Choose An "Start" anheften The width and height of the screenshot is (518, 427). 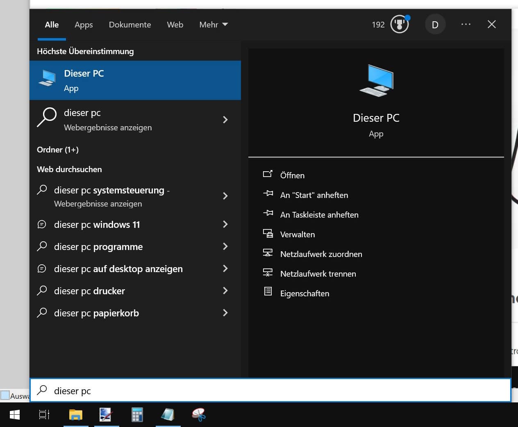pyautogui.click(x=314, y=195)
